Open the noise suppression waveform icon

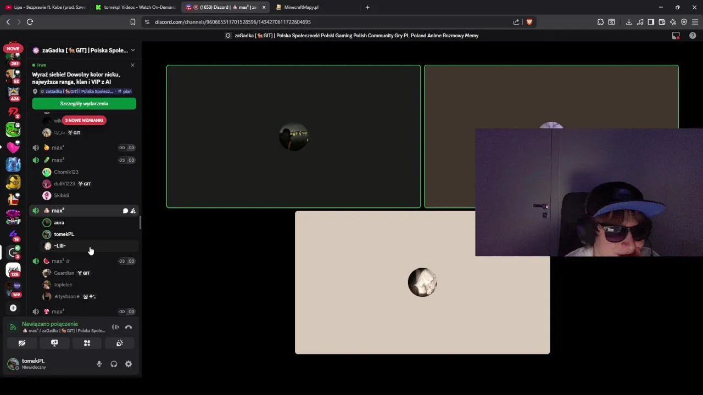point(115,327)
